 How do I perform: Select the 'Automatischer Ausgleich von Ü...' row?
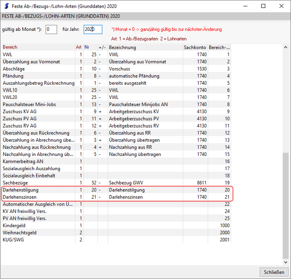[x=116, y=204]
